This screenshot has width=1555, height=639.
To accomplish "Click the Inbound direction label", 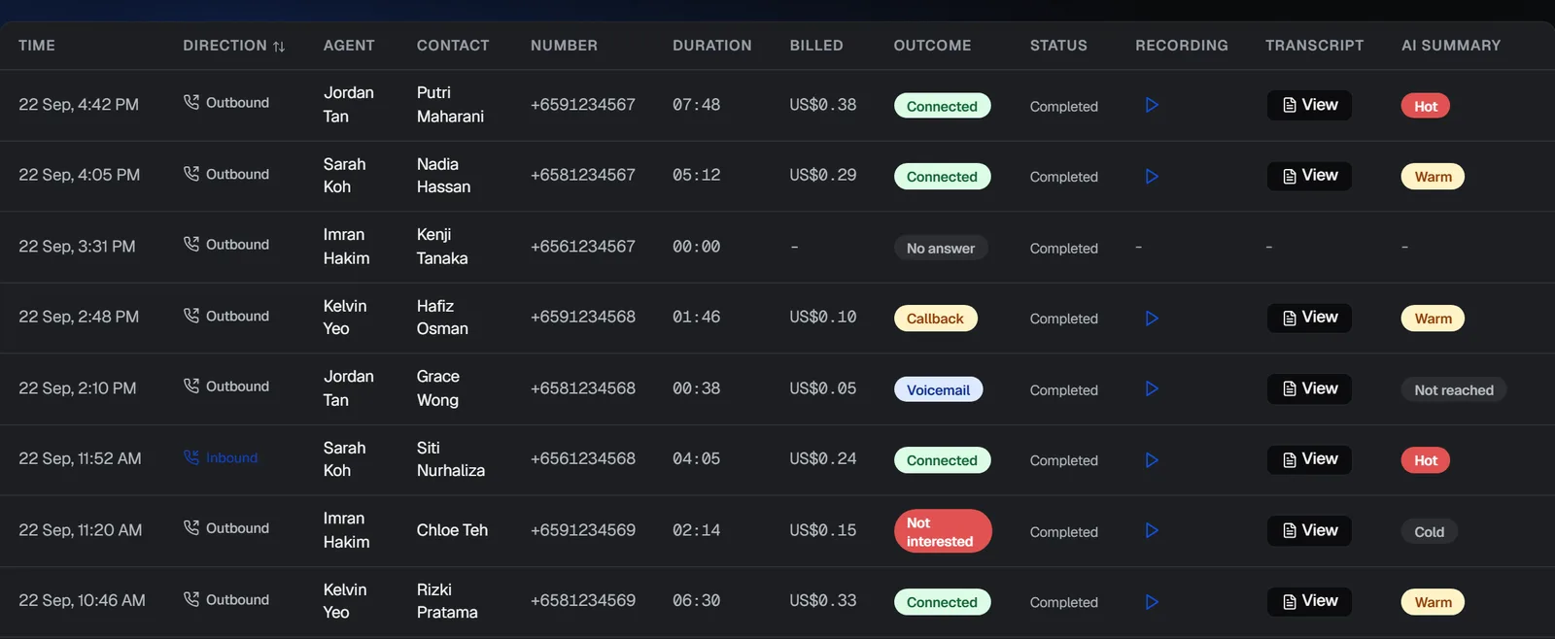I will [x=231, y=457].
